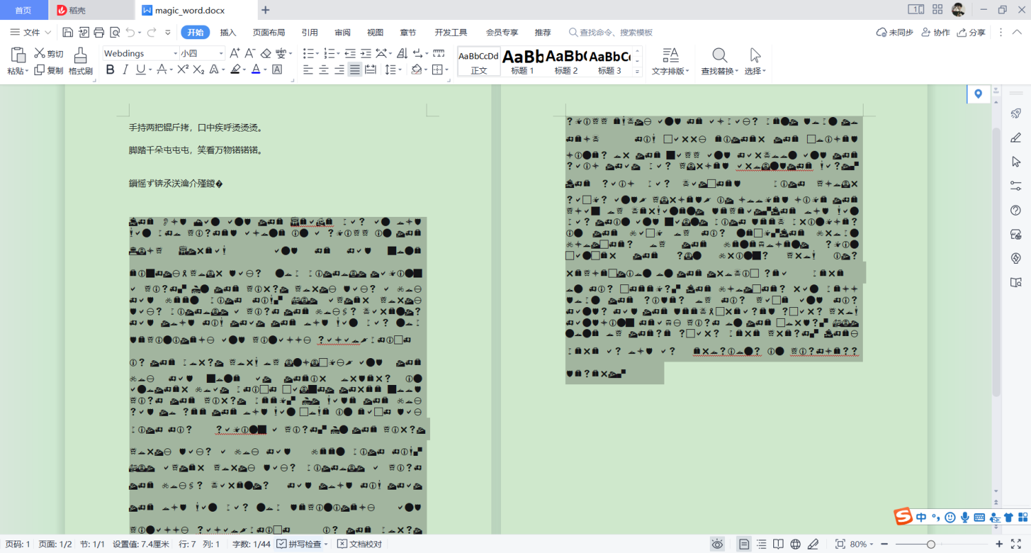Click the command search box (查找命令)
This screenshot has width=1031, height=553.
613,32
